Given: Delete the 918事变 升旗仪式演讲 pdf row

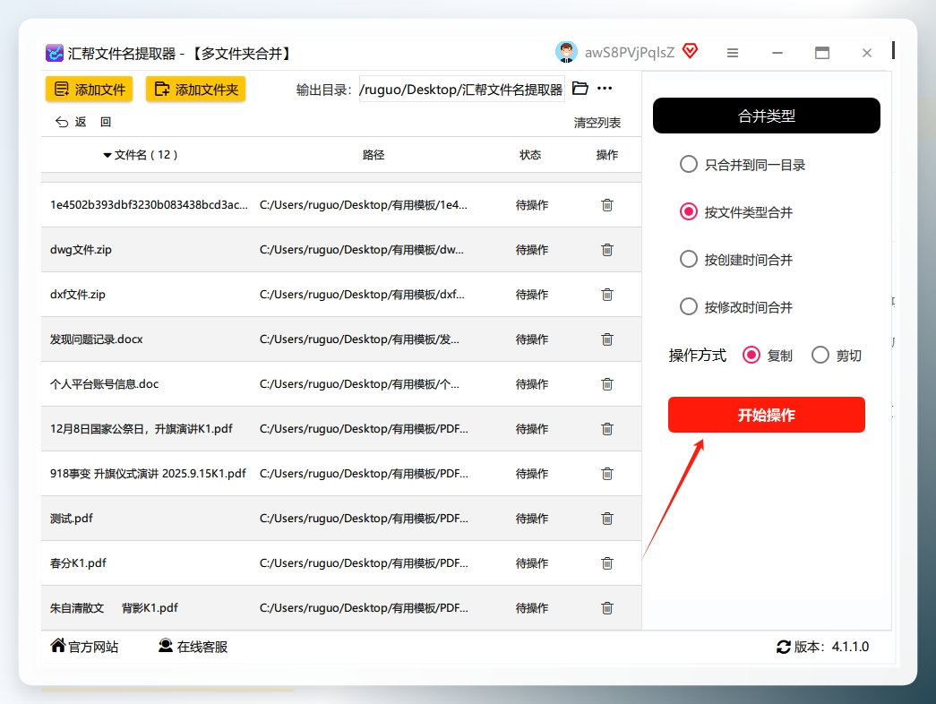Looking at the screenshot, I should 607,474.
